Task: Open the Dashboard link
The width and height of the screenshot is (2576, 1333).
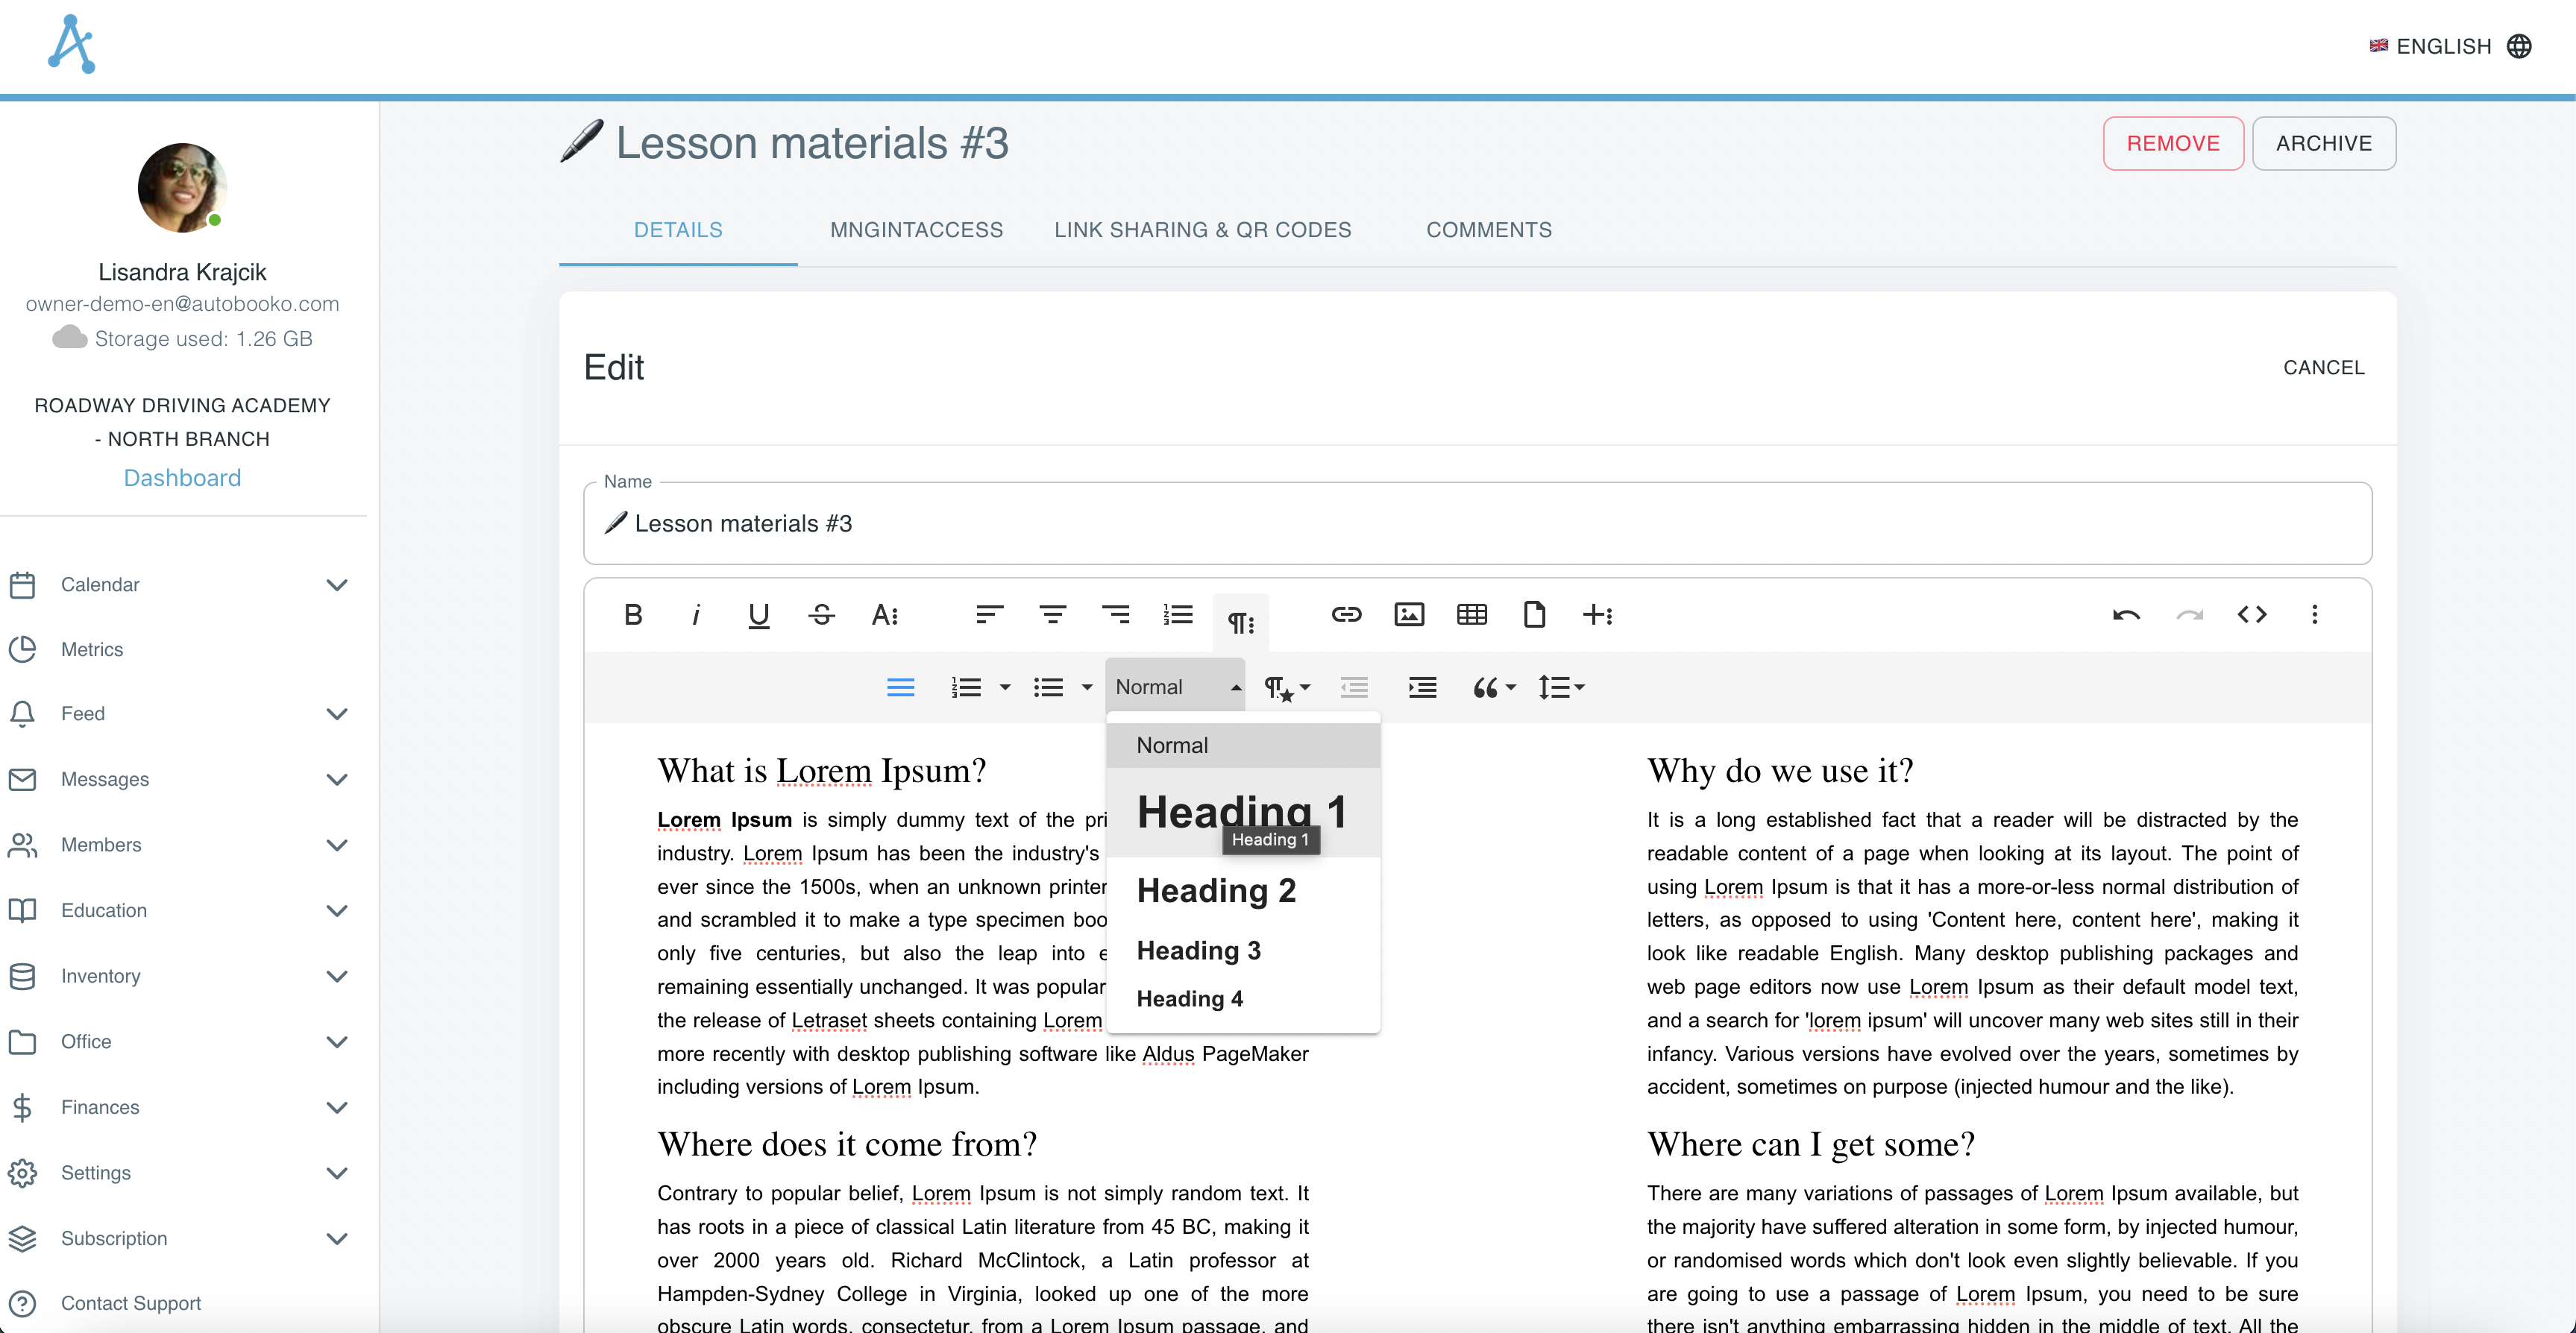Action: click(182, 477)
